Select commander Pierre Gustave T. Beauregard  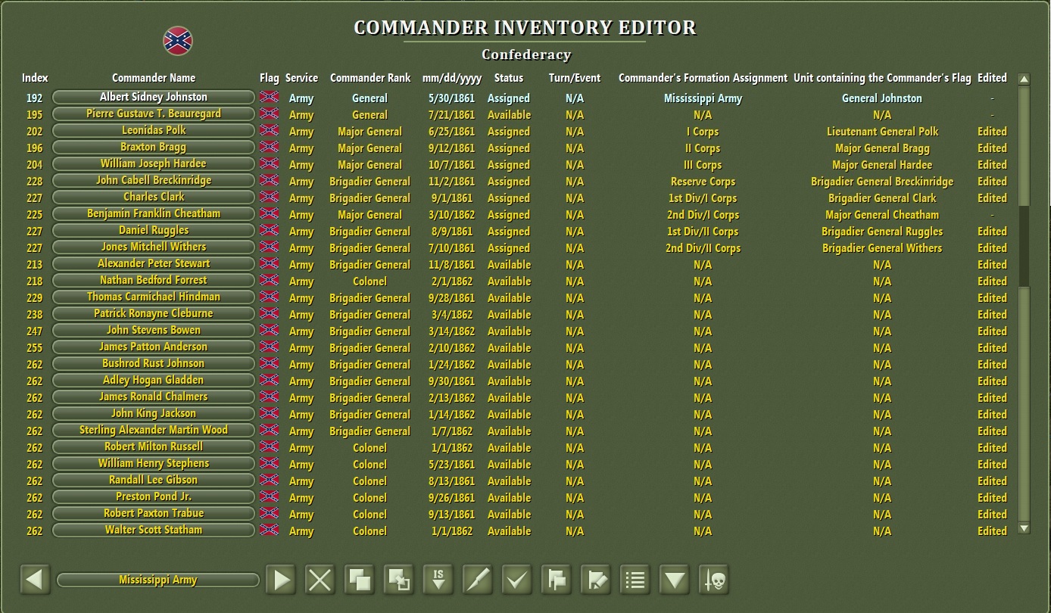(x=154, y=114)
